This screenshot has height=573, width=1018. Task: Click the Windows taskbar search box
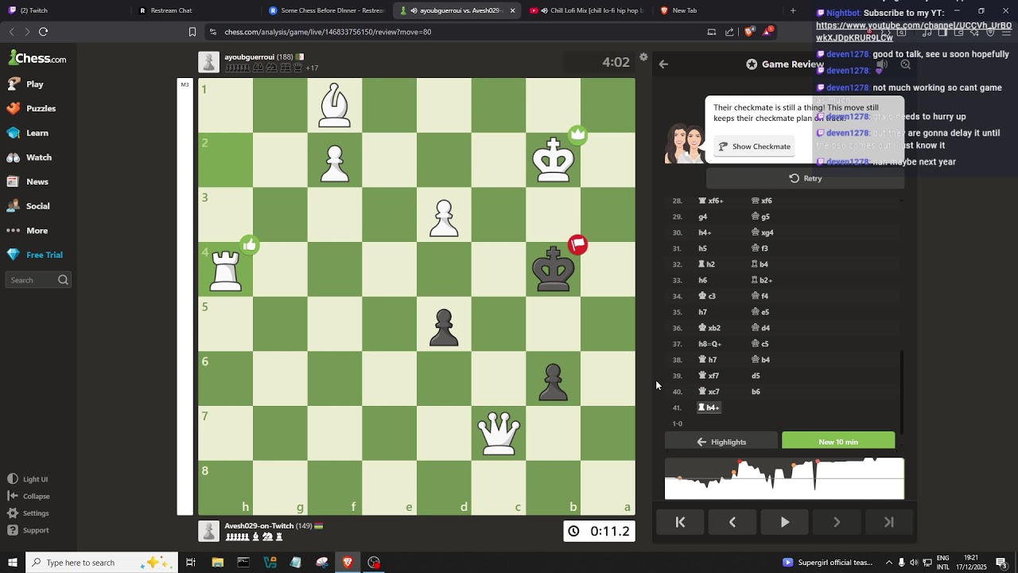[101, 563]
